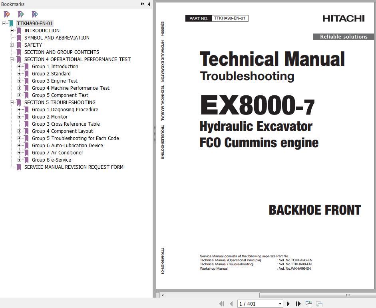The image size is (376, 308).
Task: Collapse SECTION 5 TROUBLESHOOTING node
Action: coord(12,102)
